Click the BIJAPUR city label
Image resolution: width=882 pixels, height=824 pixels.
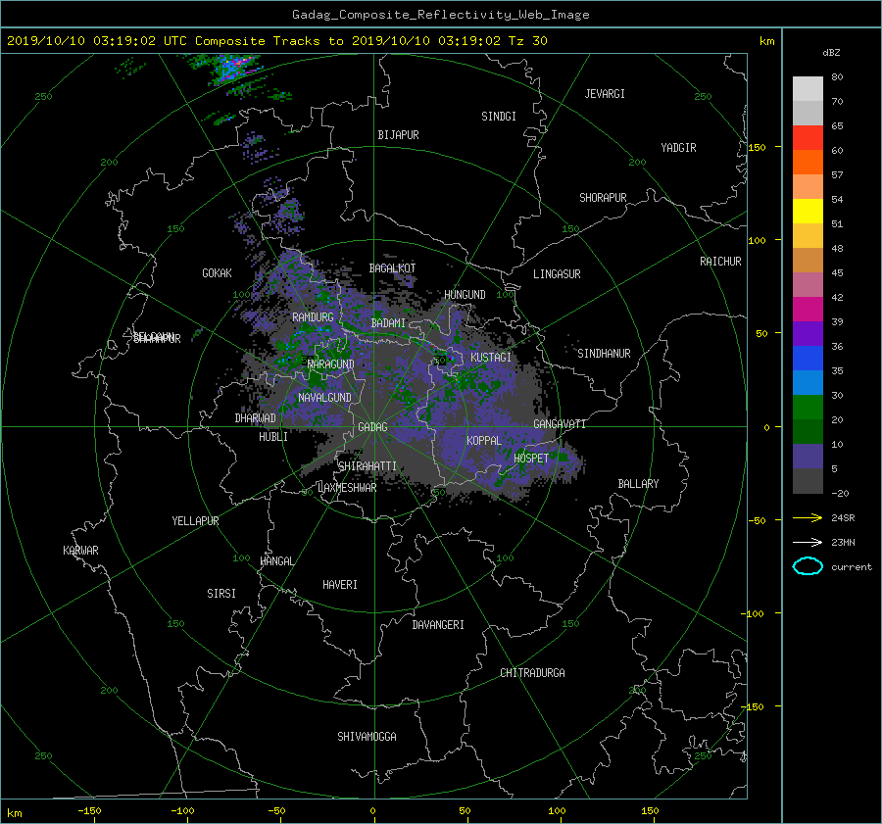point(398,135)
